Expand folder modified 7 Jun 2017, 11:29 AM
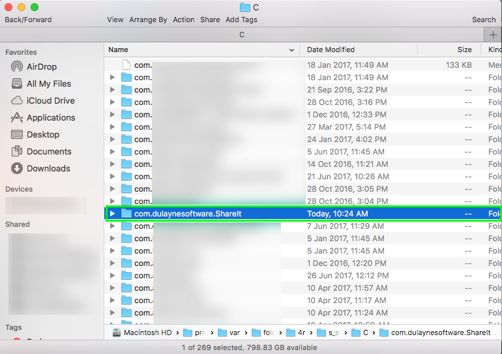The width and height of the screenshot is (502, 354). coord(112,226)
